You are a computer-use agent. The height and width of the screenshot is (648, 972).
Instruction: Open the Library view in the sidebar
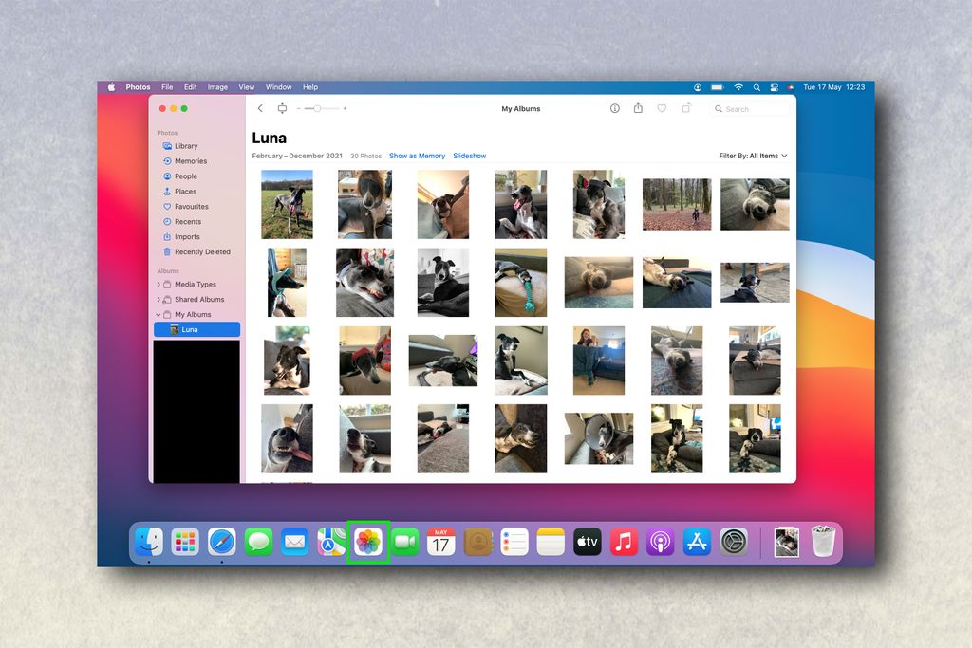tap(186, 145)
